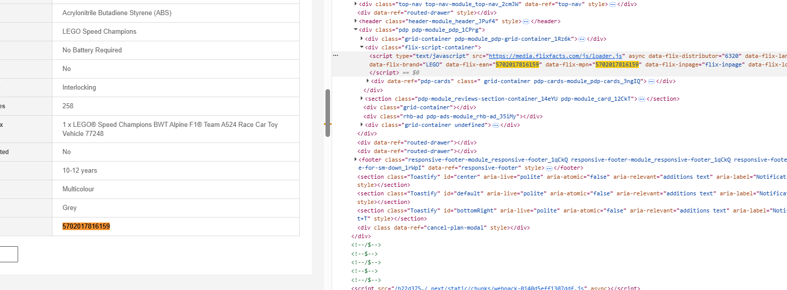Click the Interlocking table cell
This screenshot has width=787, height=290.
tap(176, 88)
